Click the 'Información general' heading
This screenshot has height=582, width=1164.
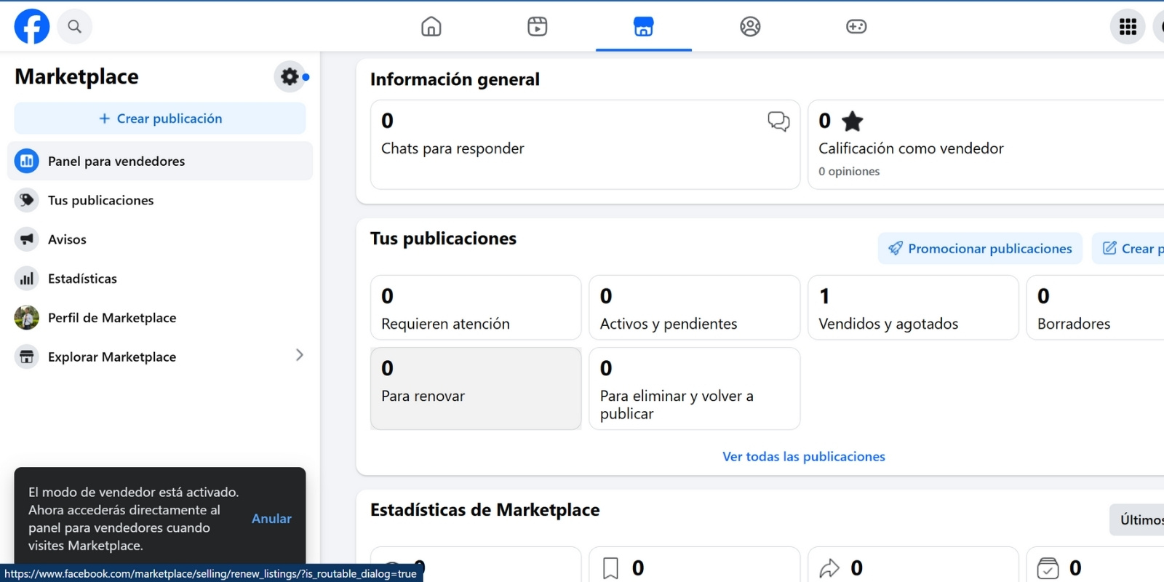coord(455,79)
